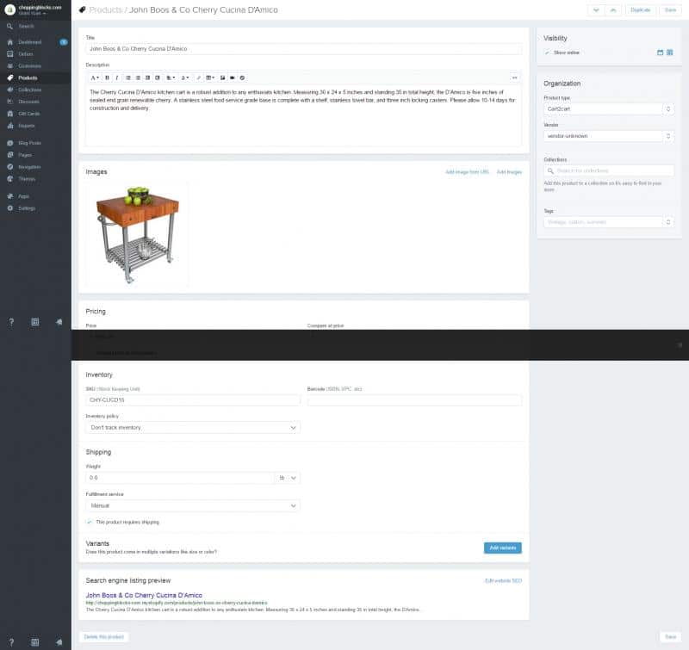Click into the SKU field
689x650 pixels.
coord(193,400)
